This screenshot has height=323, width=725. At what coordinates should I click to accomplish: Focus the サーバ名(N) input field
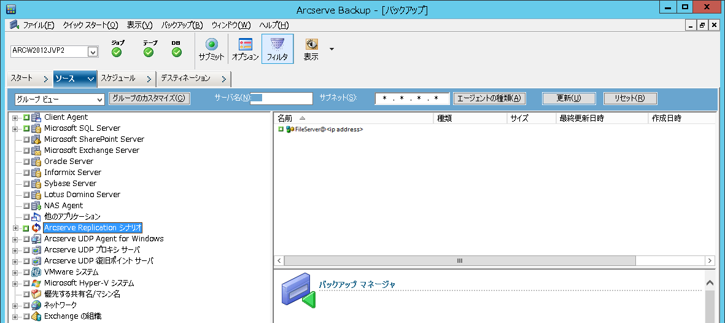282,98
